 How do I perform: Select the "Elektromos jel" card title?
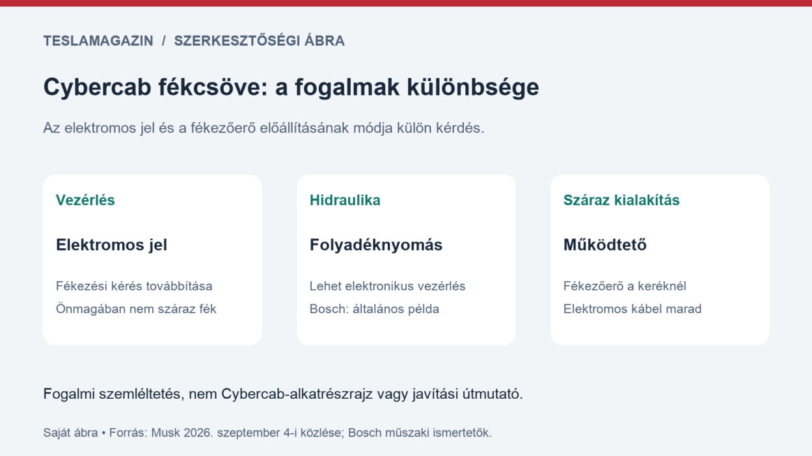click(x=111, y=245)
